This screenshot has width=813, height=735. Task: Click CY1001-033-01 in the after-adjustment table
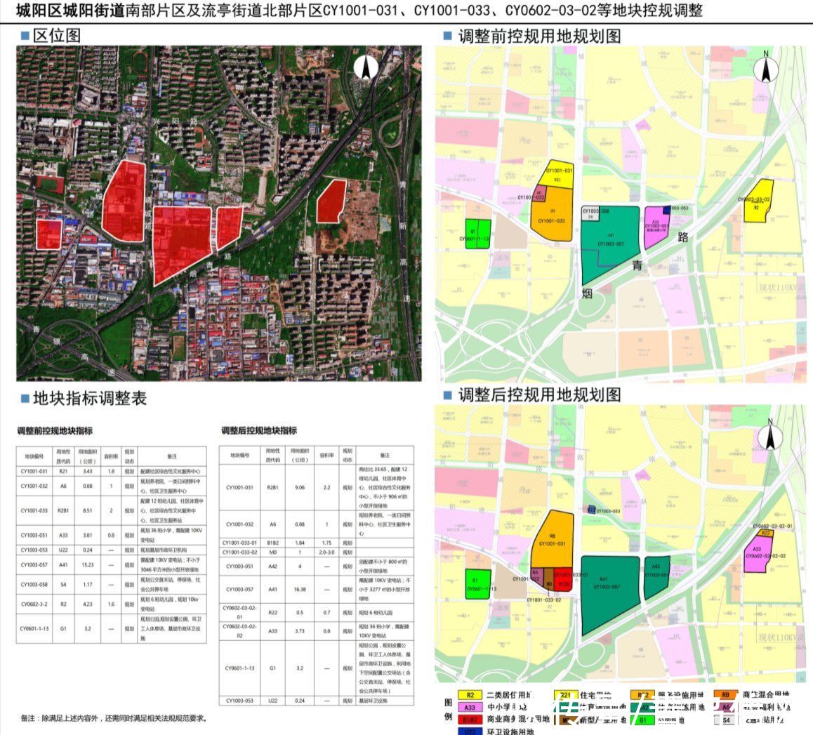tap(239, 543)
